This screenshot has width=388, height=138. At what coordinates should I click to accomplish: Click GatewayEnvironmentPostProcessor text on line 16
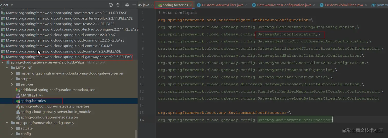click(x=295, y=120)
